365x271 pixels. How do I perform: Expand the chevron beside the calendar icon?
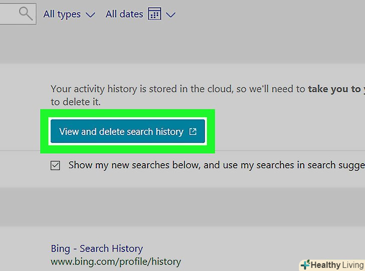click(x=170, y=15)
